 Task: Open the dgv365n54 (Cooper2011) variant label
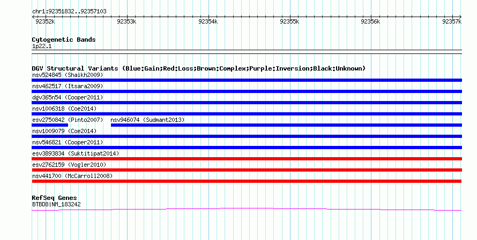68,97
